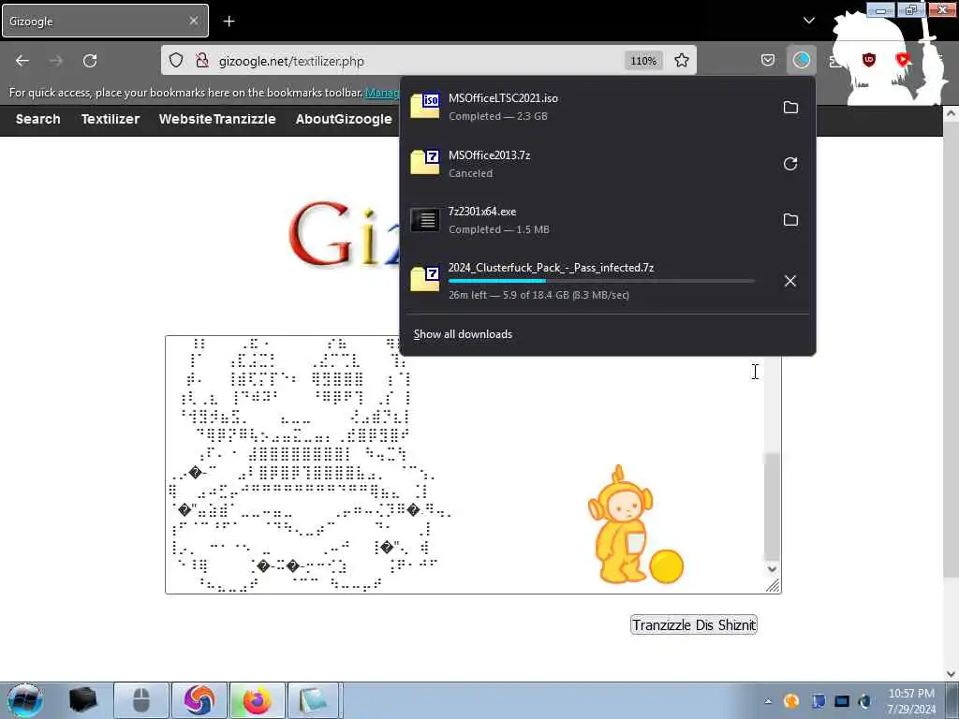Click the orange Teletubby with ball image
Image resolution: width=959 pixels, height=719 pixels.
(636, 524)
